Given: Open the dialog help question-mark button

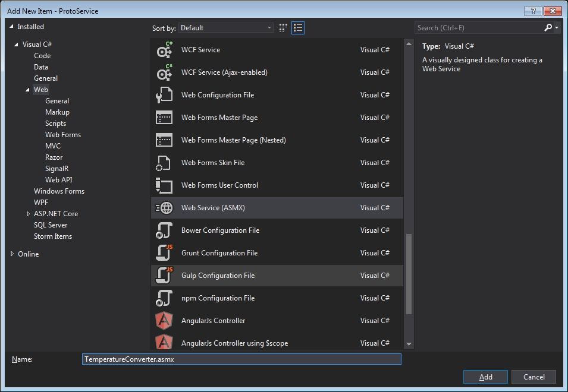Looking at the screenshot, I should pyautogui.click(x=533, y=11).
